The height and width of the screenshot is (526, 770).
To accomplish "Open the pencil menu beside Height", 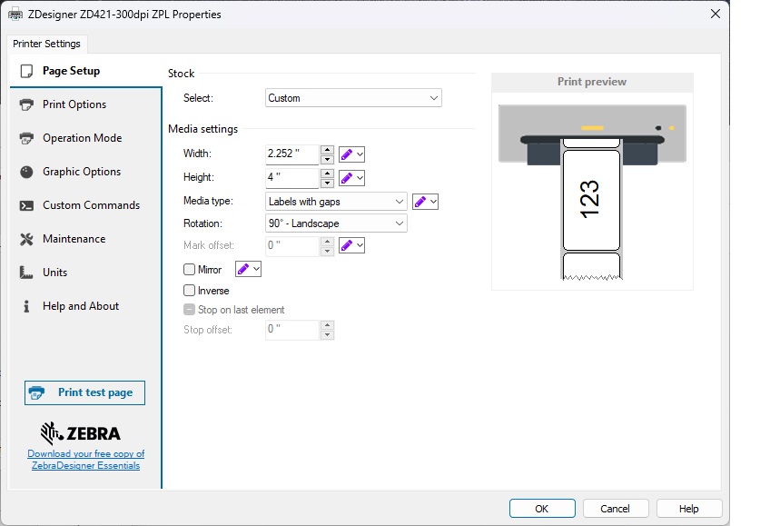I will pyautogui.click(x=351, y=178).
